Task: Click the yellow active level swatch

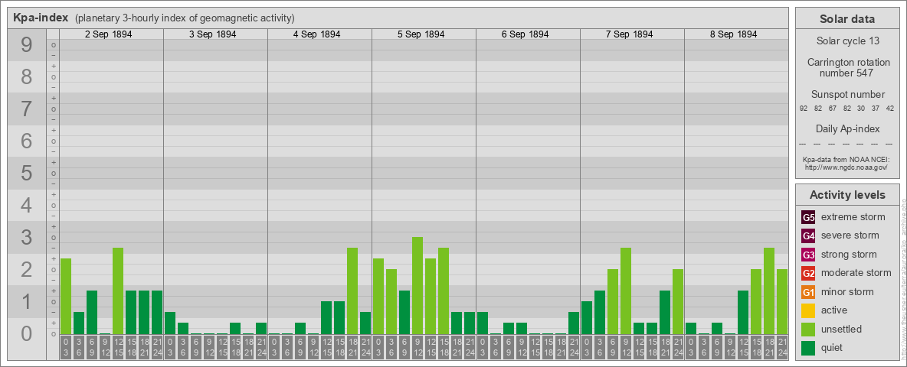Action: tap(808, 310)
